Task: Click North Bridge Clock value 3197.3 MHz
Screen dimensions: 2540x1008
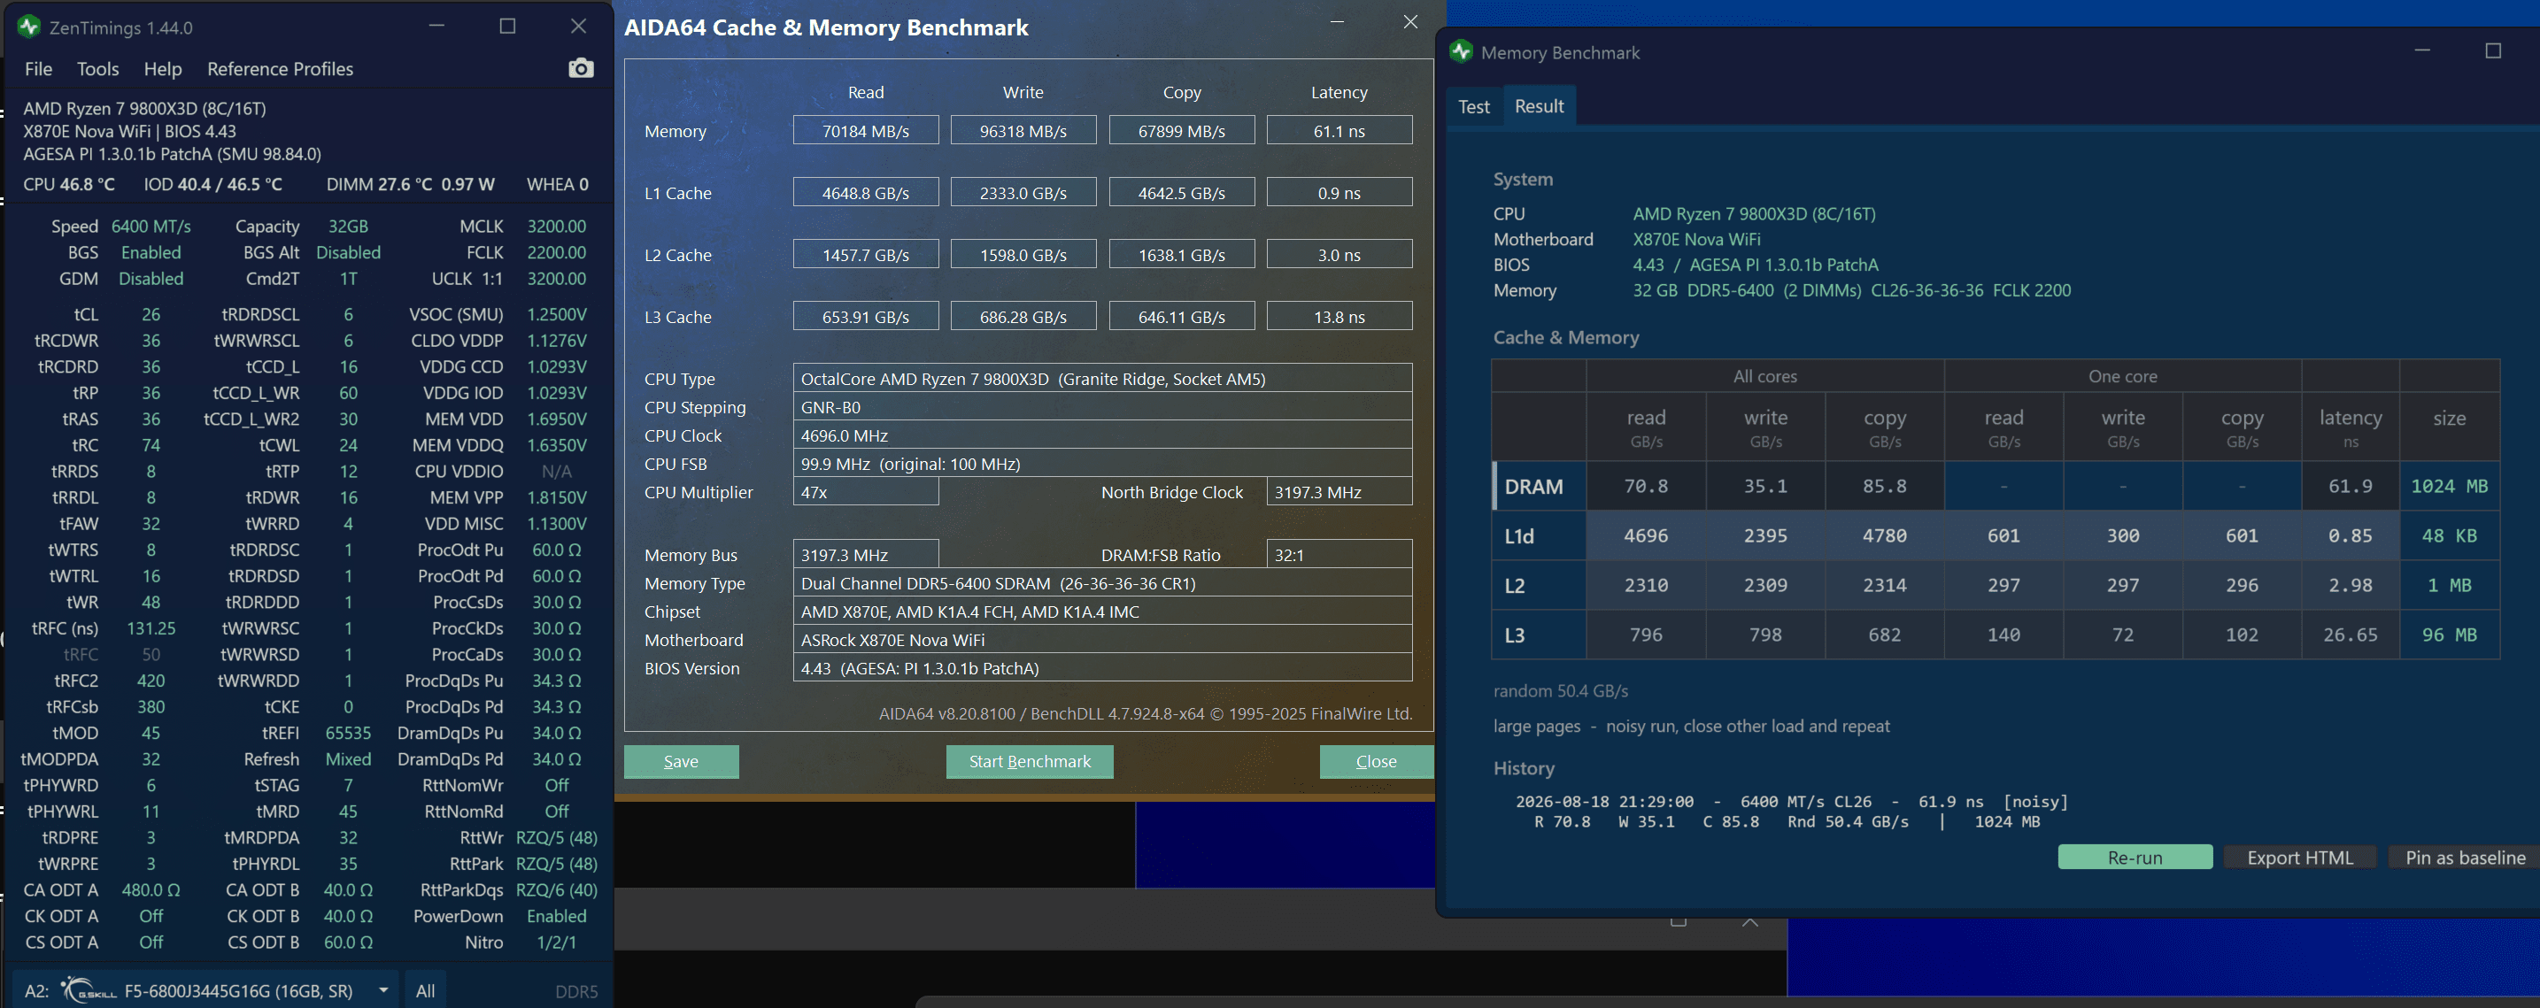Action: pyautogui.click(x=1339, y=492)
